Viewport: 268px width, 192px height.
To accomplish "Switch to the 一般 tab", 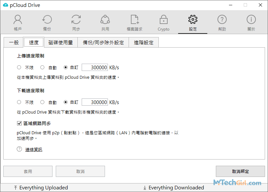I will 14,42.
